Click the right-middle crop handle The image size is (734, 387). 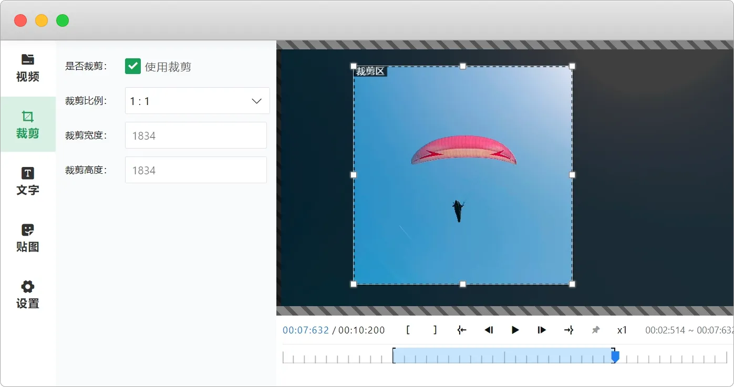pyautogui.click(x=572, y=175)
